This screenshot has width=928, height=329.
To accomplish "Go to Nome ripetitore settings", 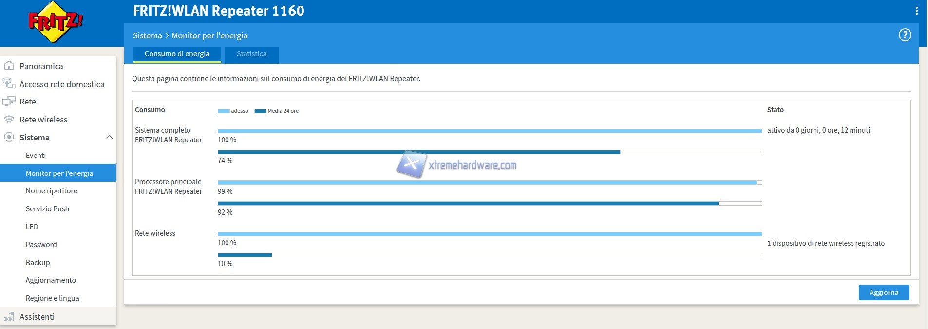I will tap(51, 191).
